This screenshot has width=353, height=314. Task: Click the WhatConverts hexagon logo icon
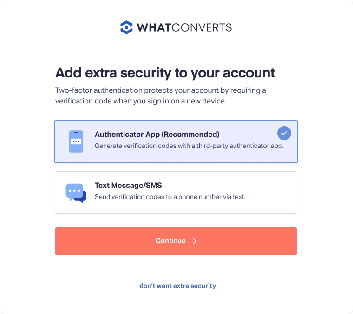click(126, 27)
